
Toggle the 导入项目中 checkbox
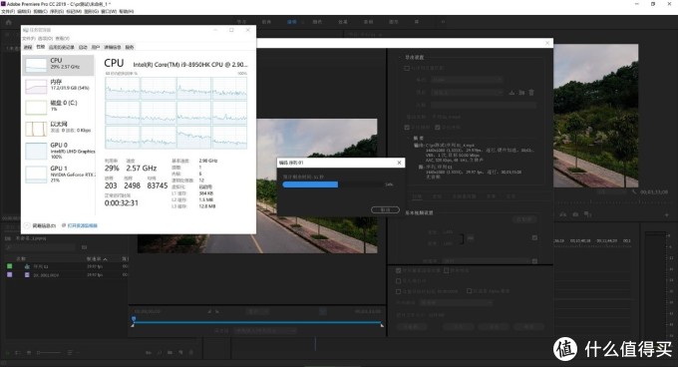pos(398,281)
